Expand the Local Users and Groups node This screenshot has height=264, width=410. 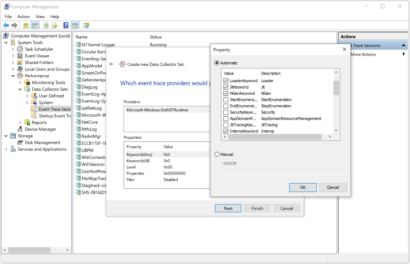[x=13, y=69]
